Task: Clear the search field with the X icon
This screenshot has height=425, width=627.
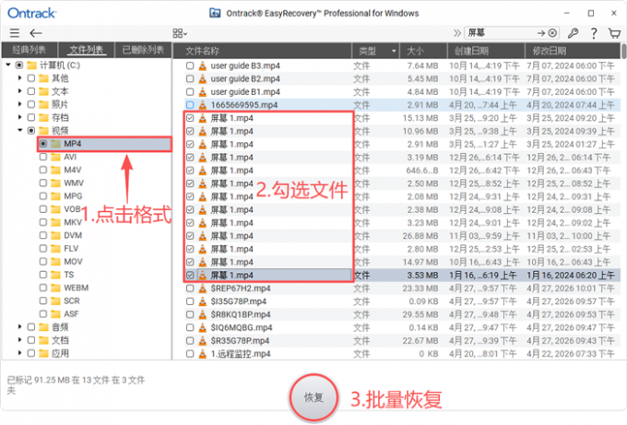Action: [552, 33]
